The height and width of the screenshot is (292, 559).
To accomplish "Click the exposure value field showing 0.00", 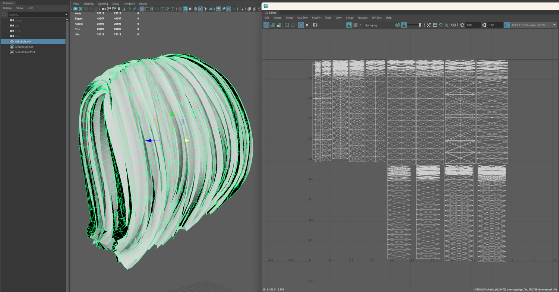I will (x=473, y=25).
